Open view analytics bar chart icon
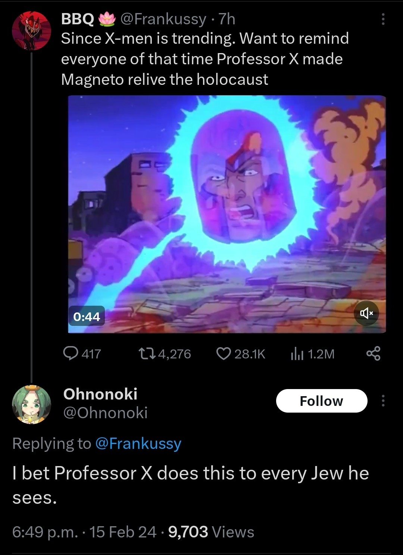This screenshot has width=403, height=555. click(297, 354)
